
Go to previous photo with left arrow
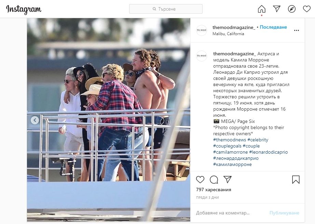(35, 120)
